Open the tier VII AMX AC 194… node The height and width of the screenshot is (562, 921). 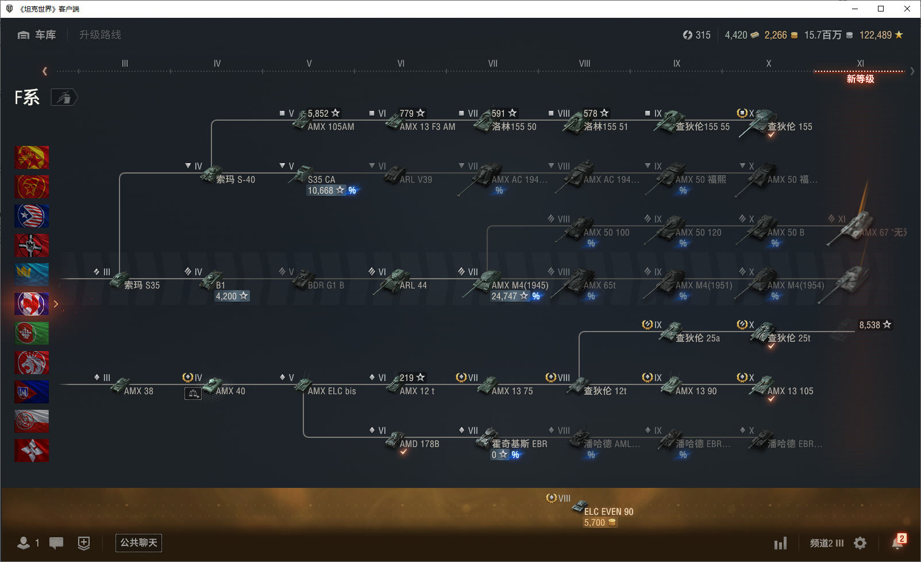(x=503, y=178)
